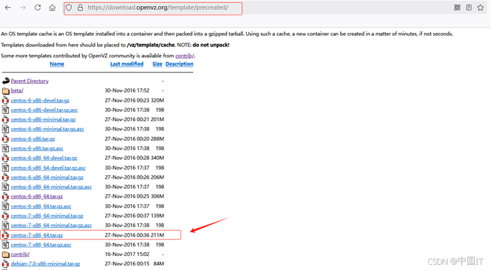This screenshot has width=490, height=270.
Task: Select the '320M' size value
Action: 158,100
